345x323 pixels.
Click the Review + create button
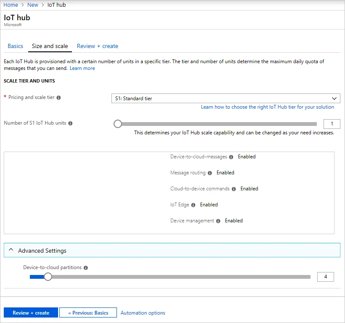(x=30, y=312)
